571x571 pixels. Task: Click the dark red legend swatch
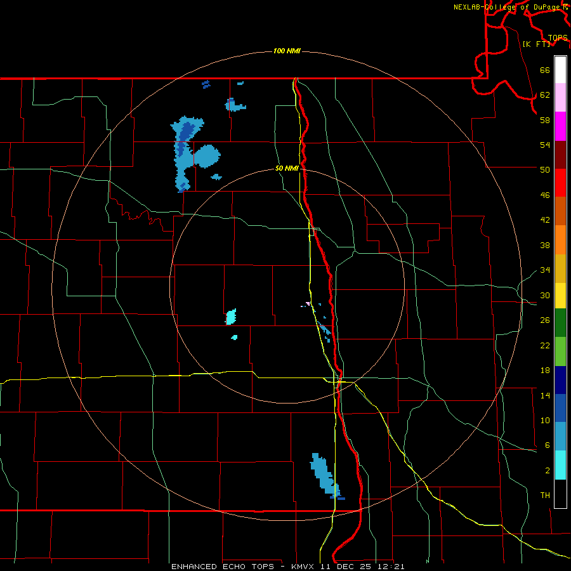point(560,154)
